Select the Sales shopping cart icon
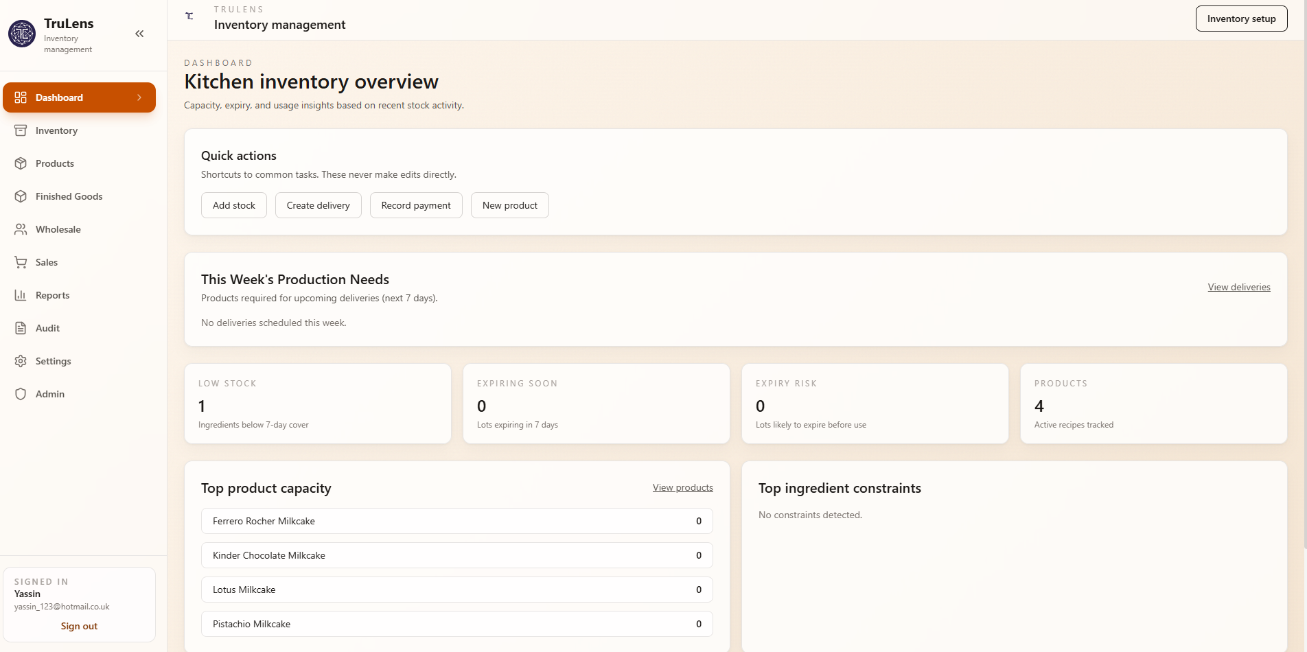 pos(21,262)
